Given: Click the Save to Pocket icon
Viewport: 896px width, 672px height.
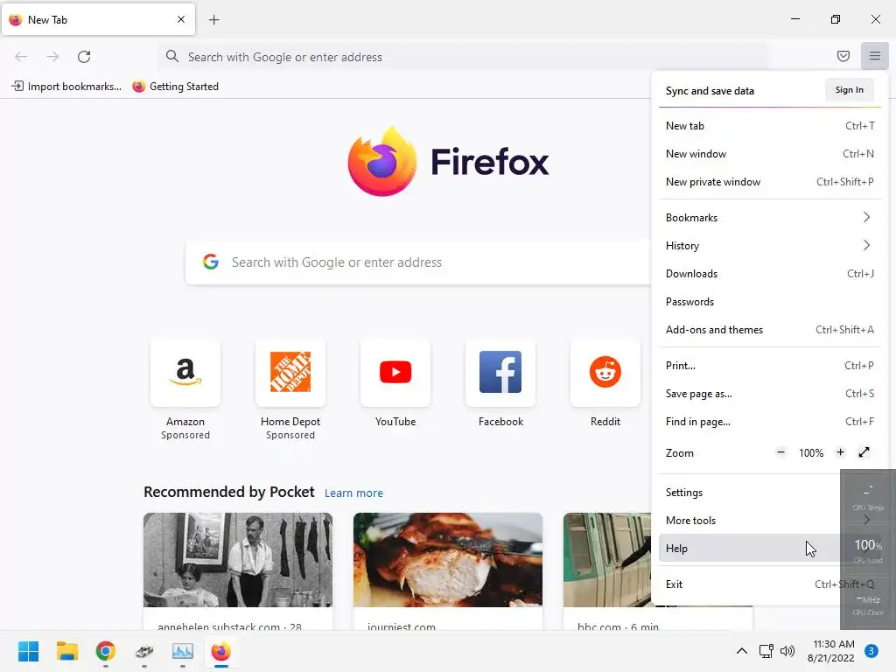Looking at the screenshot, I should [x=843, y=56].
